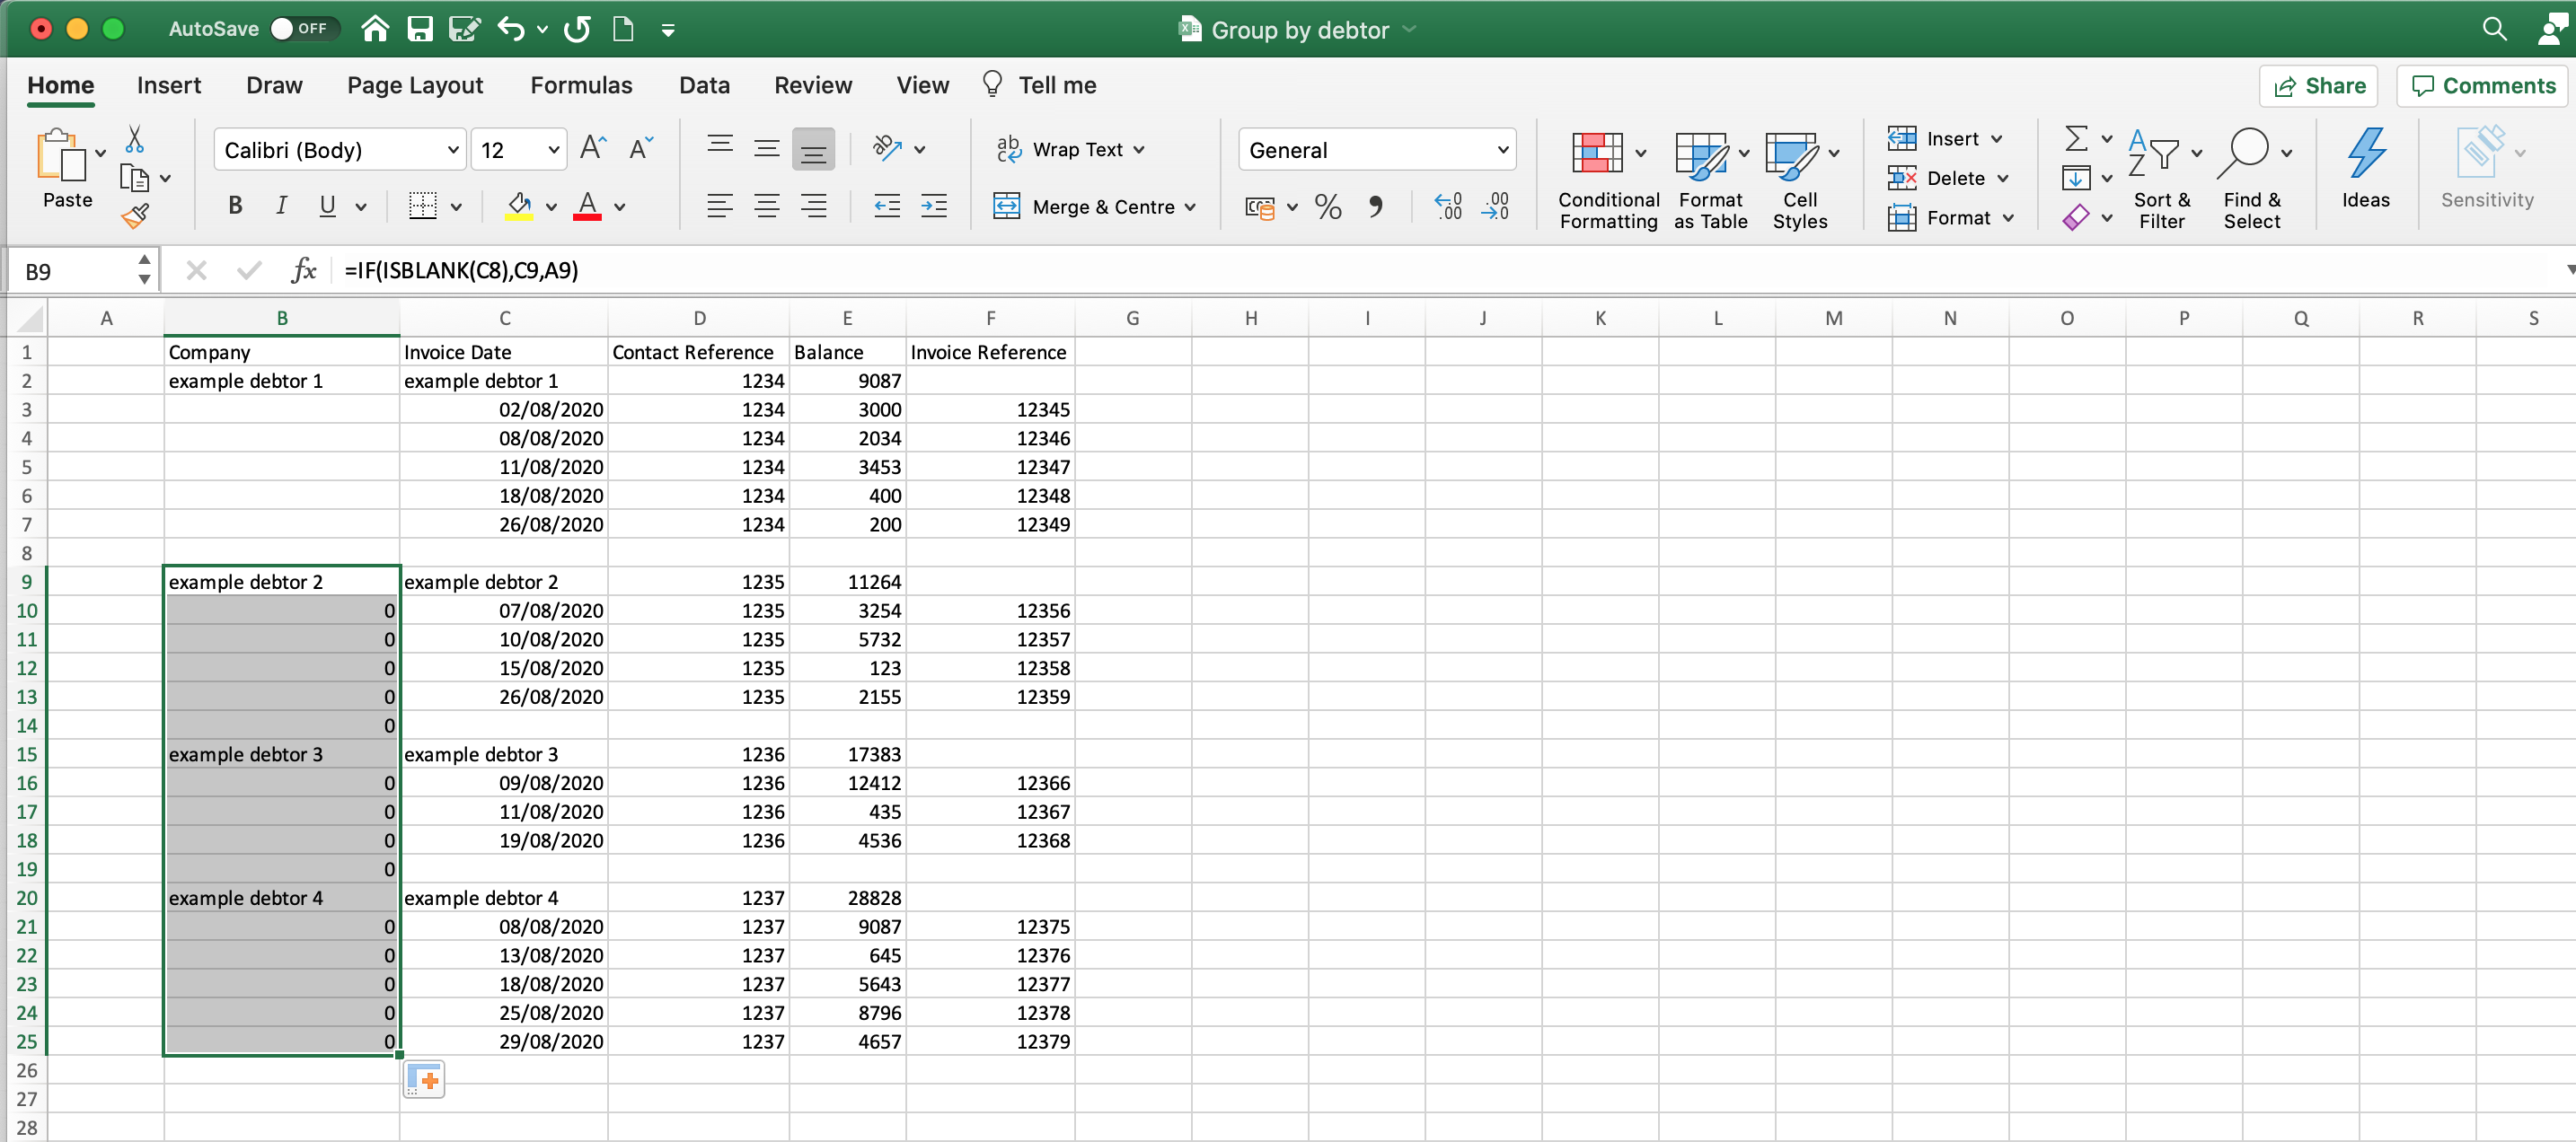The height and width of the screenshot is (1142, 2576).
Task: Click Decrease Indent icon
Action: point(887,206)
